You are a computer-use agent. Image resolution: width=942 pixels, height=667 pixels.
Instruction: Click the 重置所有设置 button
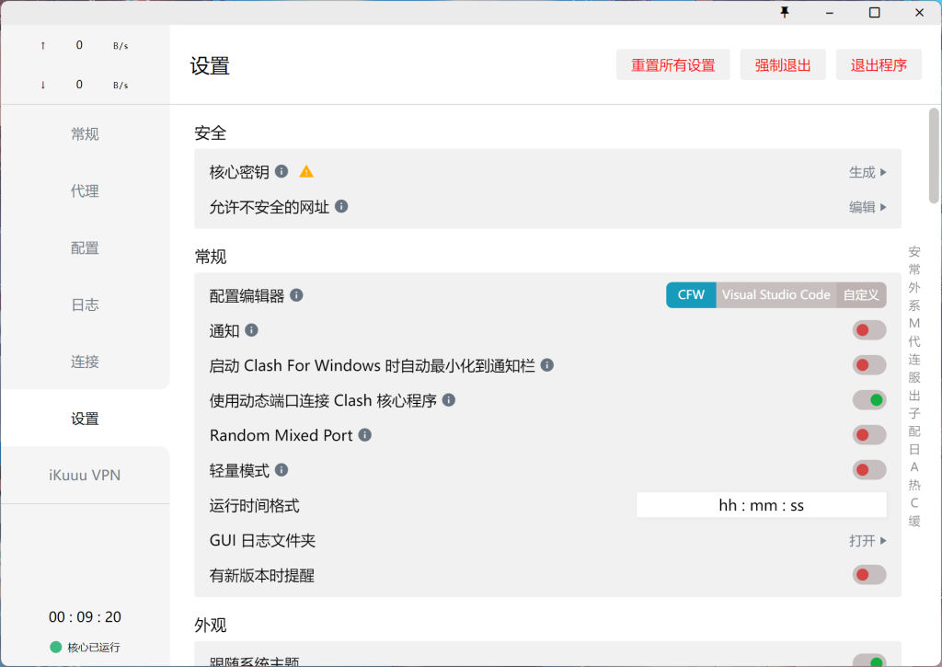672,64
